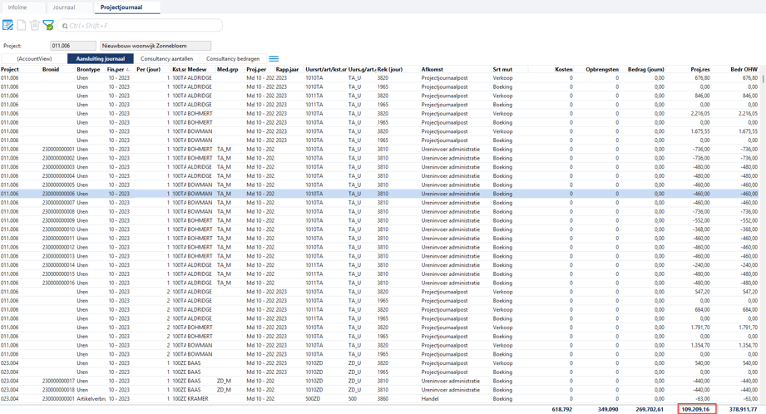The width and height of the screenshot is (766, 414).
Task: Click the 3860 account cell
Action: pyautogui.click(x=383, y=399)
